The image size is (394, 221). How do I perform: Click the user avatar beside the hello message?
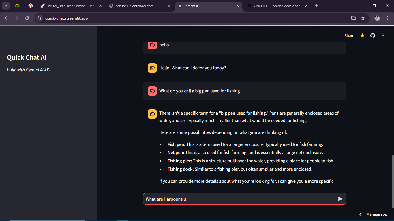click(x=152, y=45)
